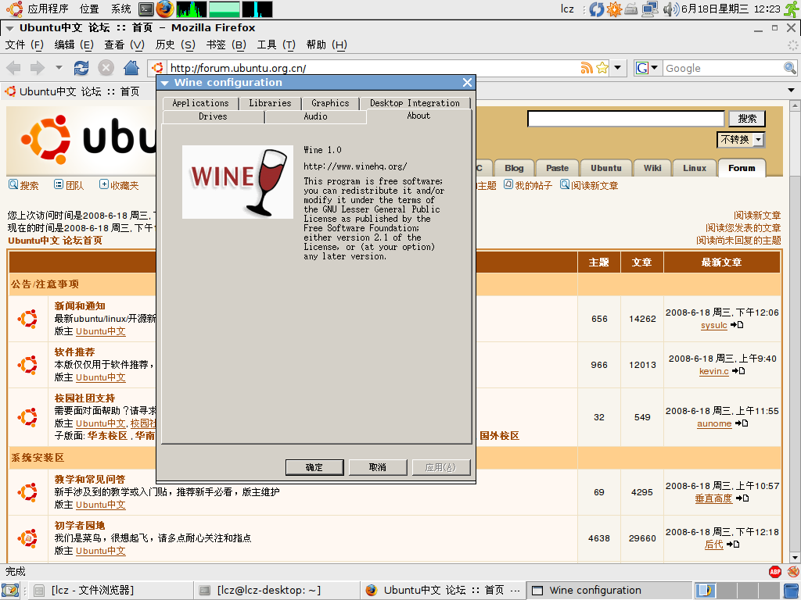Click the forum icon beside 初学者园地
The width and height of the screenshot is (801, 600).
click(27, 538)
